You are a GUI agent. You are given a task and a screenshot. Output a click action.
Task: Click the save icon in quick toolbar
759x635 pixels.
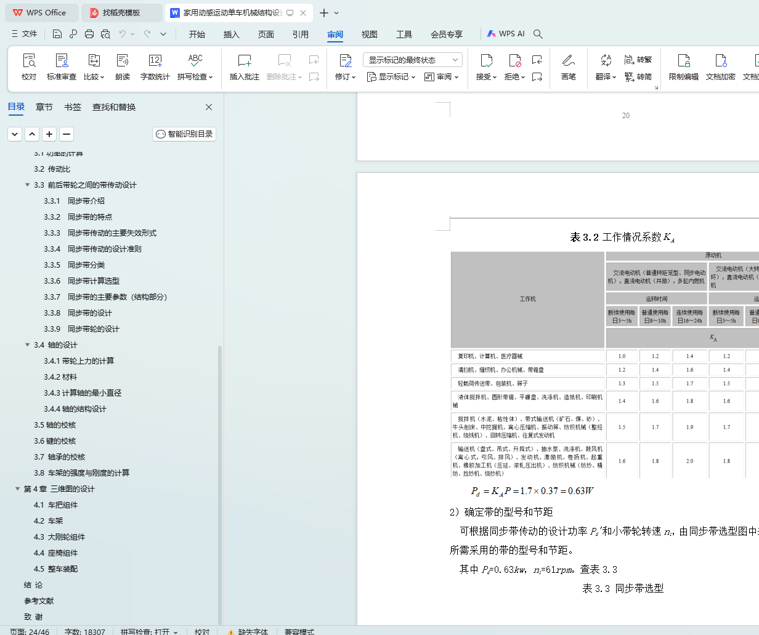click(x=57, y=34)
